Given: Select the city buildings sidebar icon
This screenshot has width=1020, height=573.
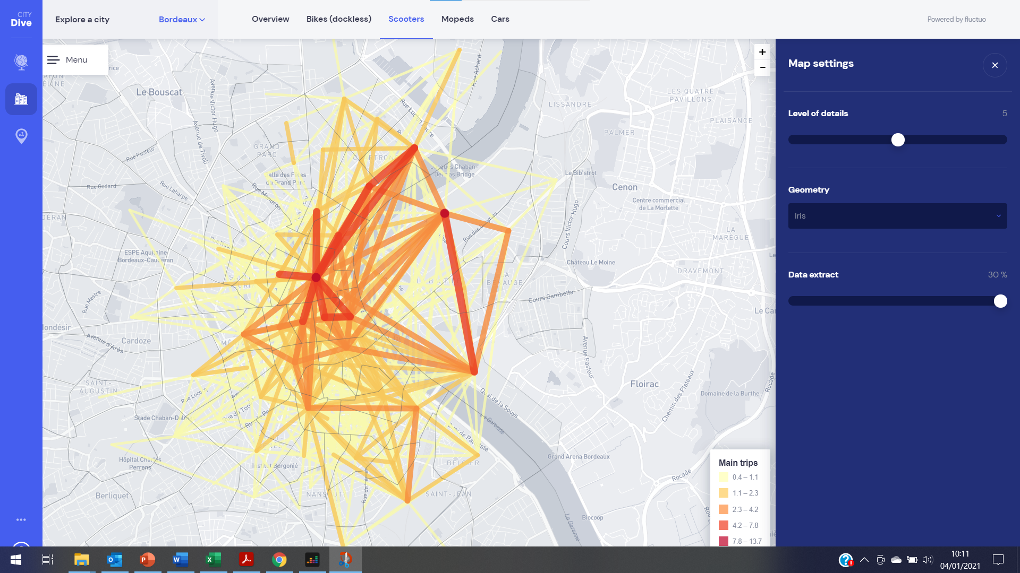Looking at the screenshot, I should [x=21, y=99].
